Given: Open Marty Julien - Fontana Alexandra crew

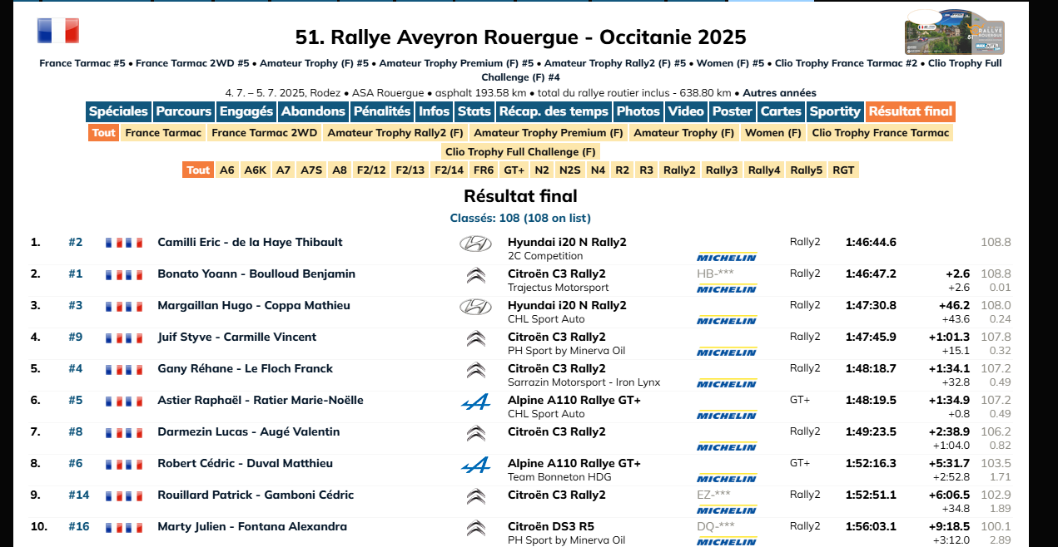Looking at the screenshot, I should pyautogui.click(x=252, y=527).
